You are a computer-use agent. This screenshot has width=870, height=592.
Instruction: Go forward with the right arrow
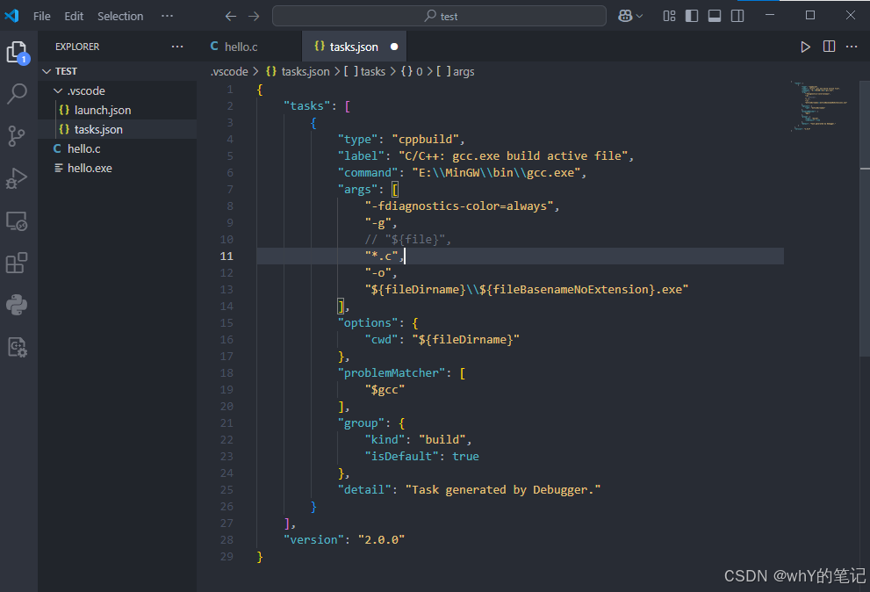pyautogui.click(x=254, y=16)
